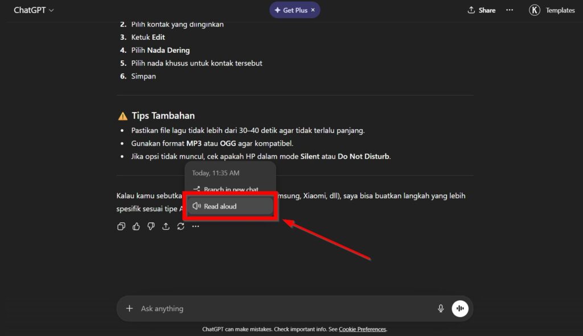
Task: Share the response via the upload icon
Action: [166, 226]
